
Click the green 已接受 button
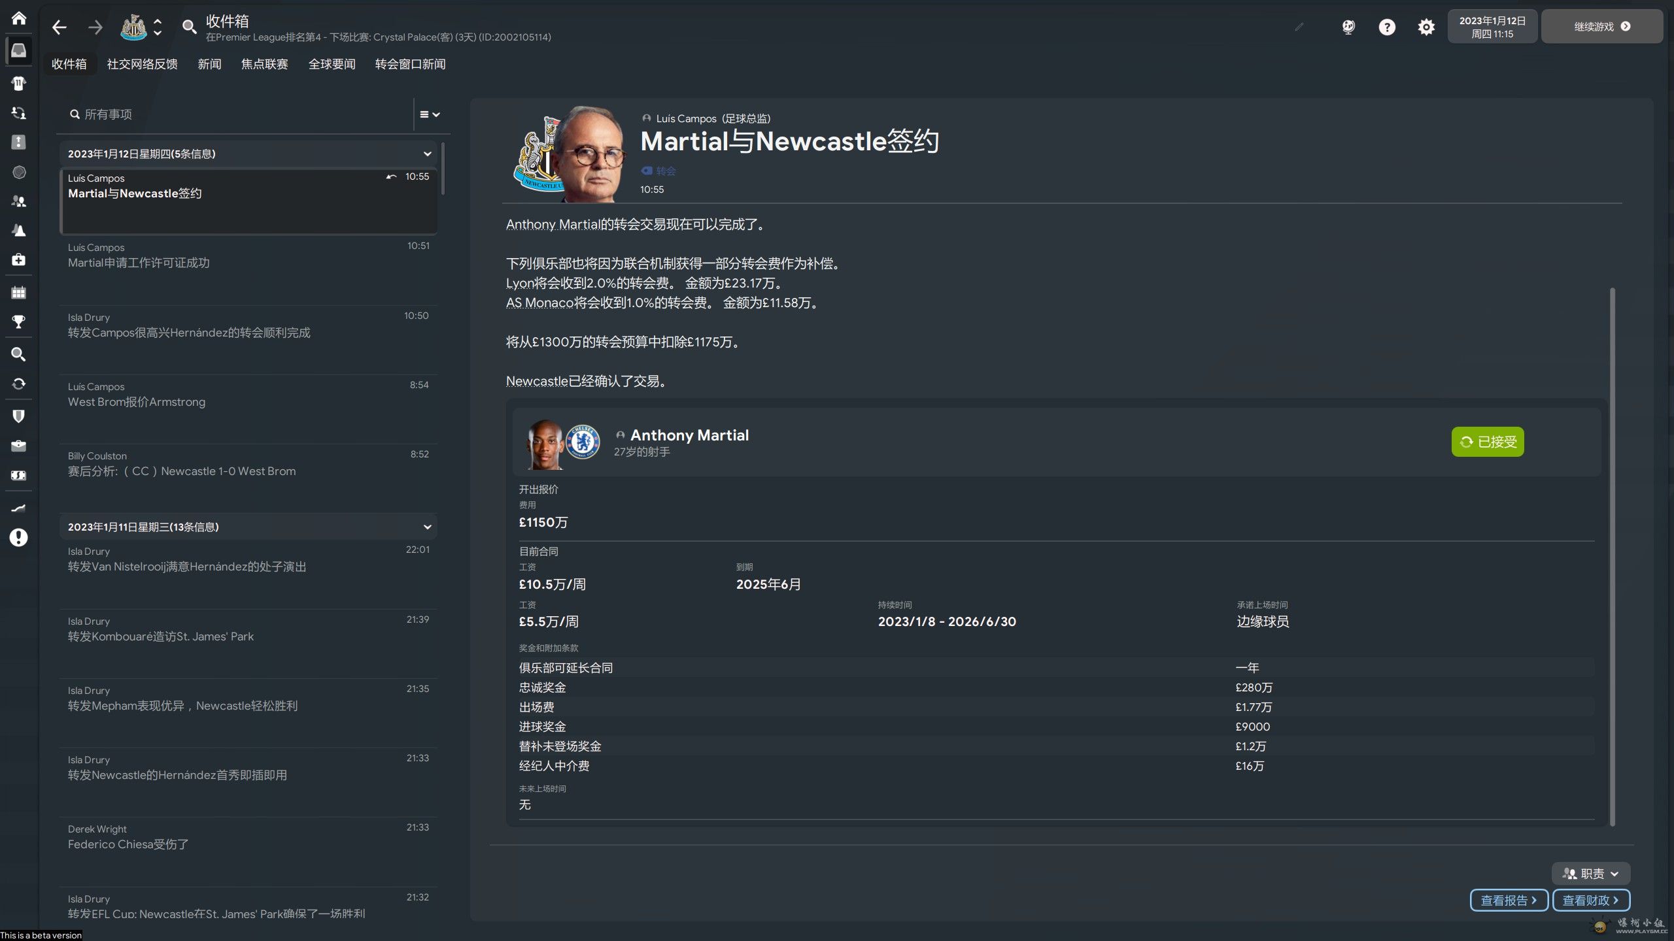[x=1488, y=442]
